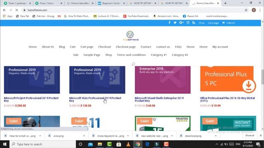Open Office Professional Plus 2016 CD-Key Global link
The height and width of the screenshot is (148, 264).
(x=227, y=99)
